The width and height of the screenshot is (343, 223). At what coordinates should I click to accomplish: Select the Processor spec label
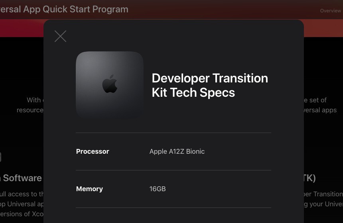pos(93,151)
